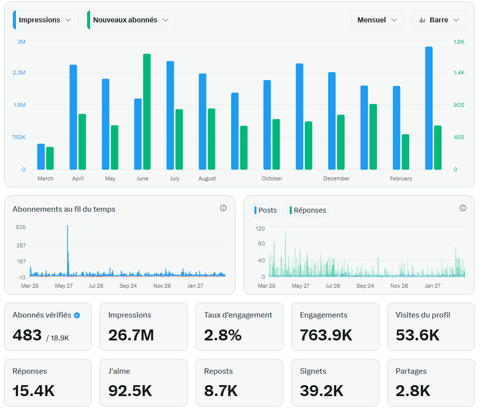Viewport: 481px width, 410px height.
Task: Click the verified badge next to Abonnés vérifiés
Action: [77, 316]
